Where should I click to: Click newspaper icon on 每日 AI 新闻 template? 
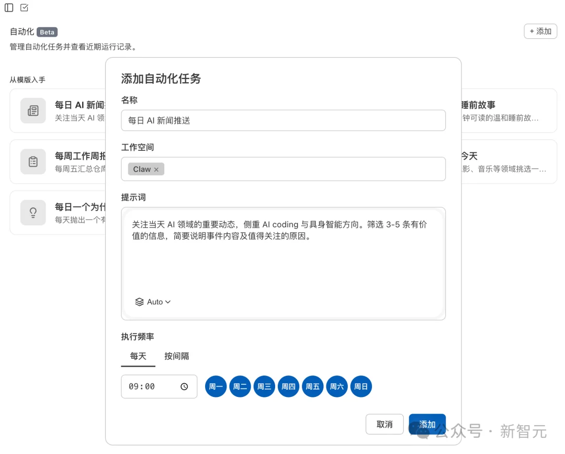pos(33,110)
